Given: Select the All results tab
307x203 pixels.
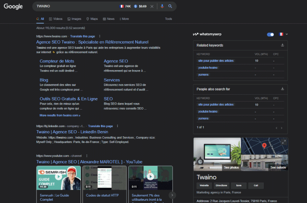Looking at the screenshot, I should pyautogui.click(x=40, y=19).
